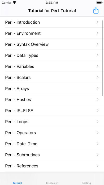This screenshot has height=185, width=104.
Task: Open the Perl - Date Time row
Action: (x=52, y=144)
